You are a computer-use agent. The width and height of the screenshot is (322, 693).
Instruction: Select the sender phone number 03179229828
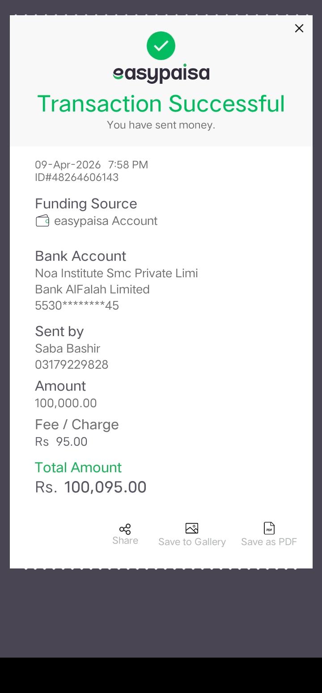pyautogui.click(x=72, y=365)
